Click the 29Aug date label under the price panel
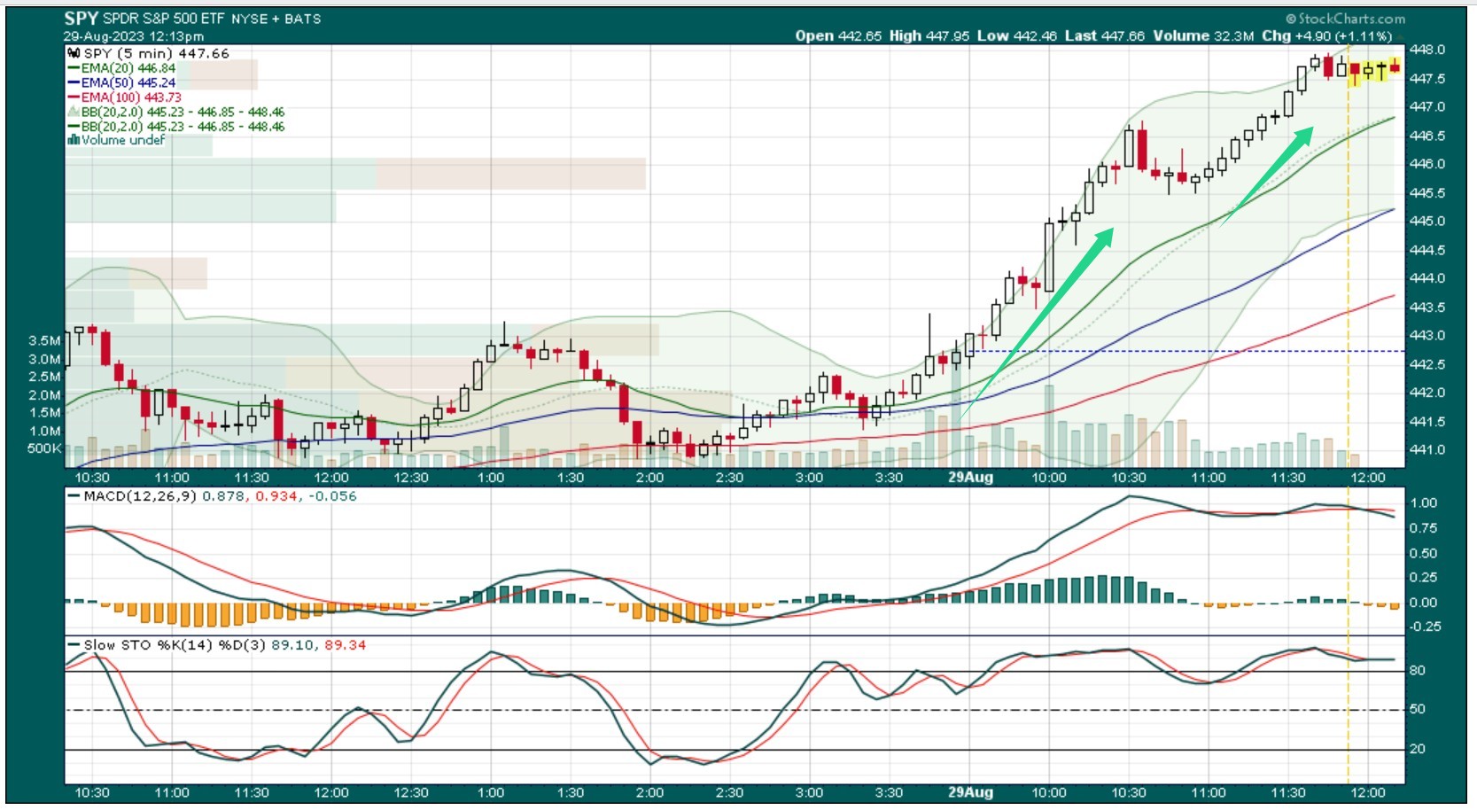 click(x=970, y=478)
